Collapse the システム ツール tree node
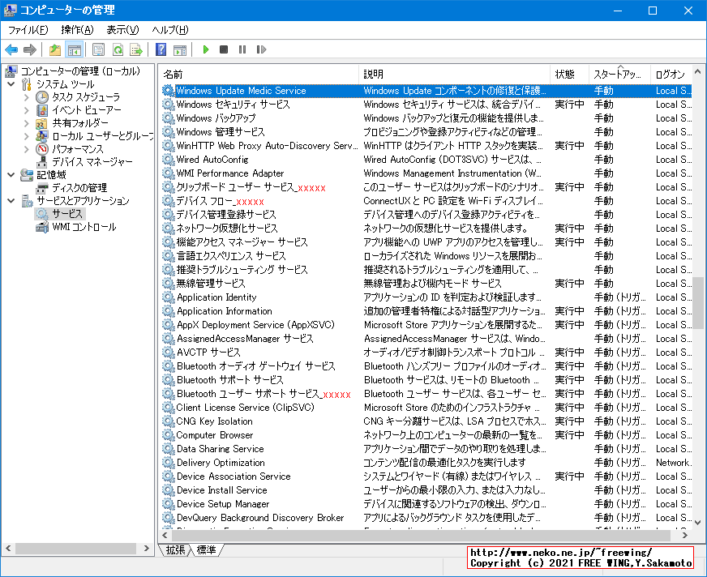 [x=12, y=84]
